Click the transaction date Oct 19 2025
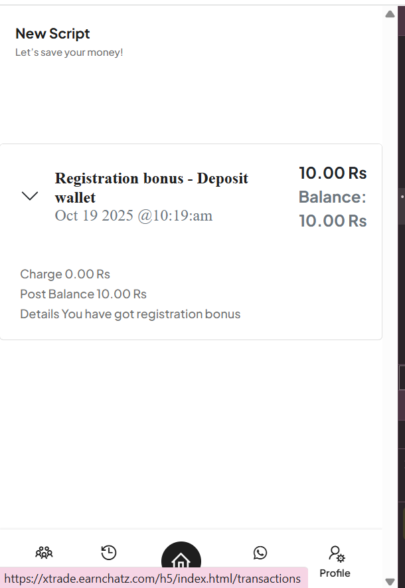The width and height of the screenshot is (405, 588). (133, 215)
